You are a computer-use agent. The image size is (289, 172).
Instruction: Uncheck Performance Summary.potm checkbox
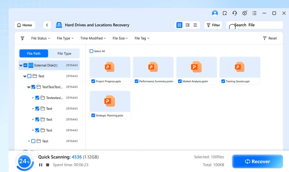click(x=137, y=81)
